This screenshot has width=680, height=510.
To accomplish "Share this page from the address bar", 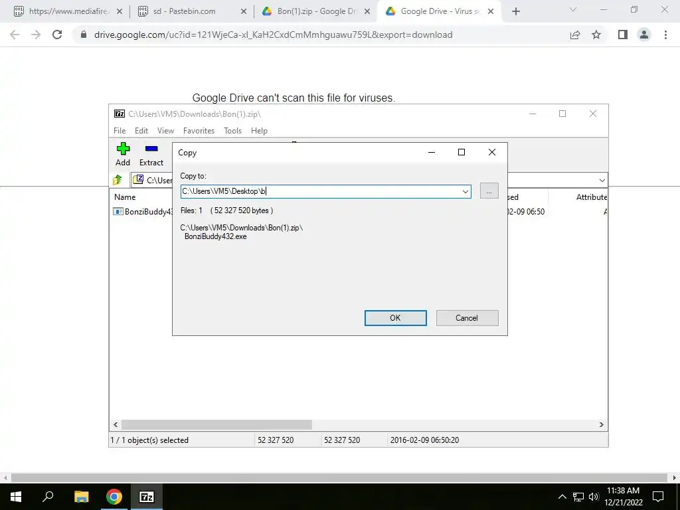I will coord(575,35).
